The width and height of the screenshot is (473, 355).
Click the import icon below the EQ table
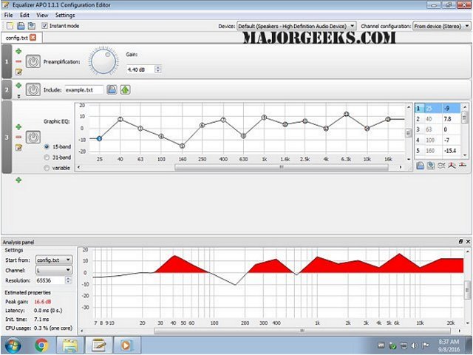[x=420, y=166]
